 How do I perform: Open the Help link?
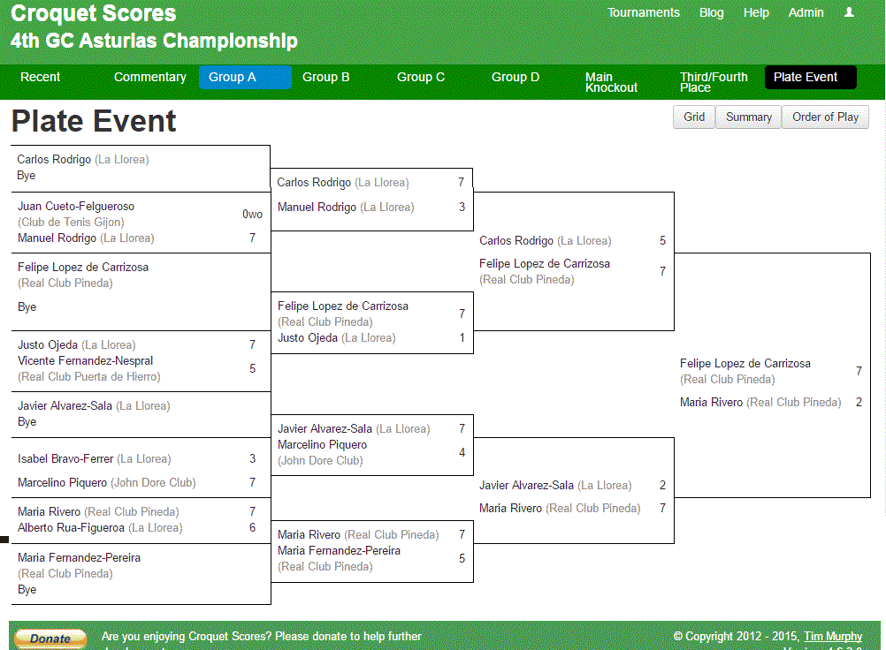click(755, 12)
